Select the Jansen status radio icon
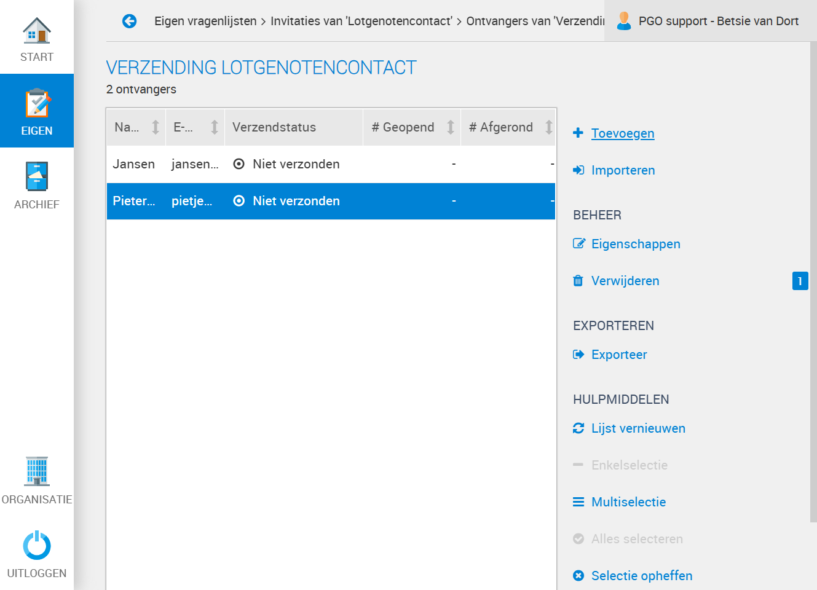Screen dimensions: 817x590 coord(239,164)
